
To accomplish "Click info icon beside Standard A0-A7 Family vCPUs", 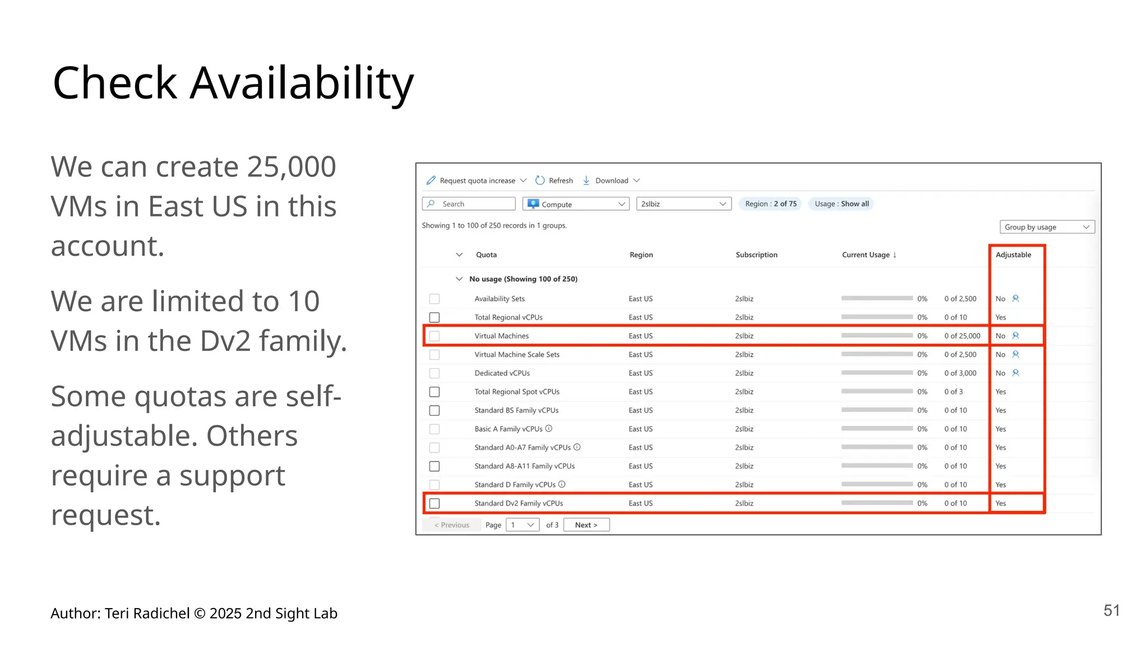I will (577, 447).
